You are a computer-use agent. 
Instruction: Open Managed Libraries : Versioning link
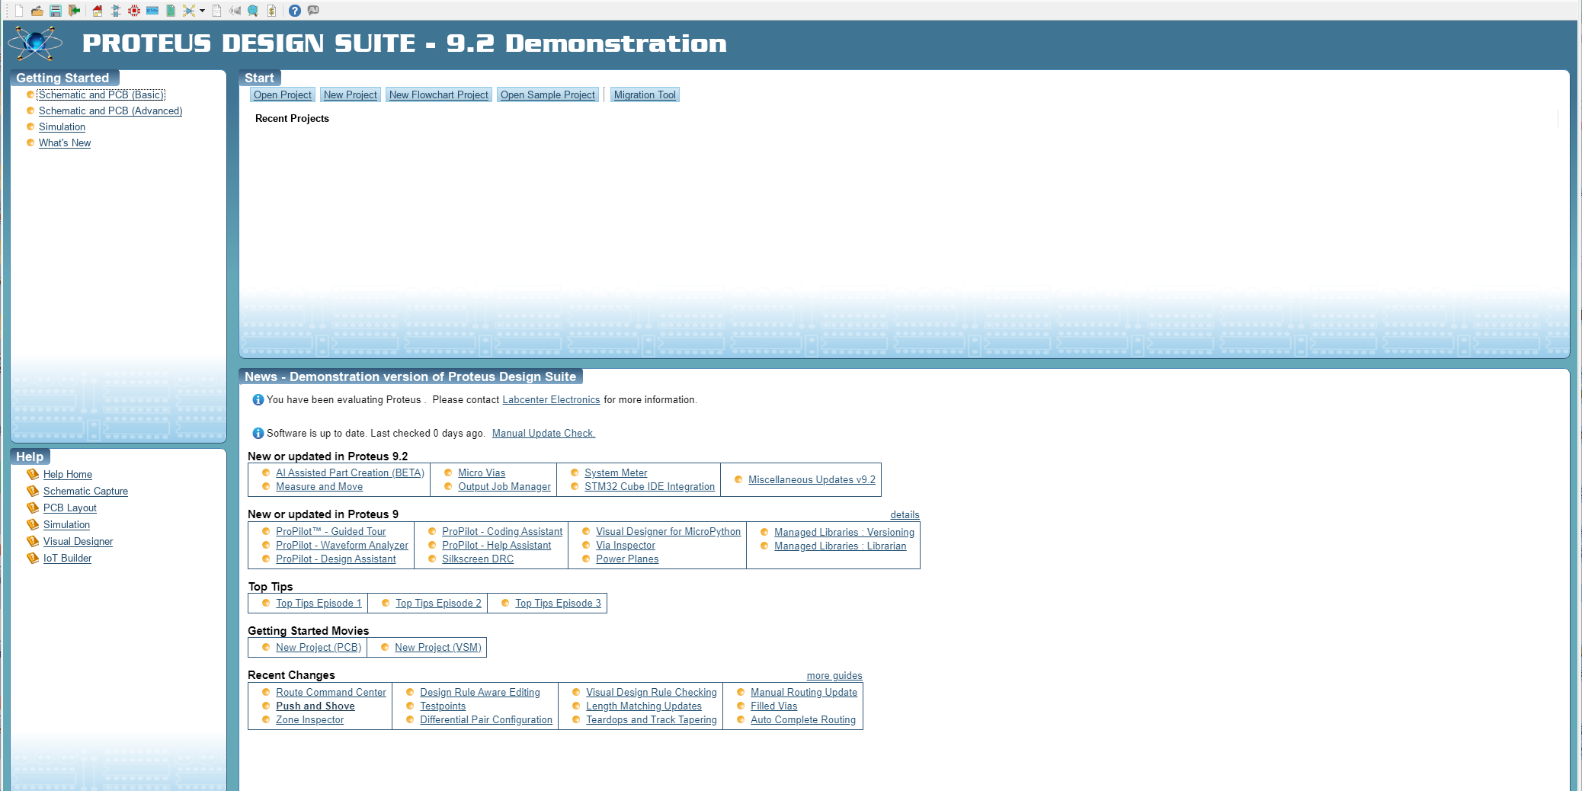844,533
